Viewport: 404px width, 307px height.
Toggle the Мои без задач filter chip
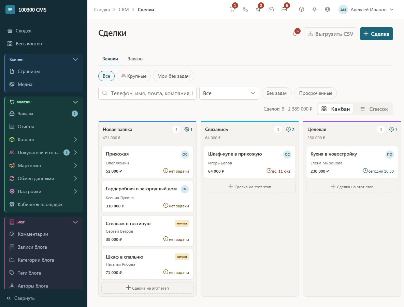(173, 76)
